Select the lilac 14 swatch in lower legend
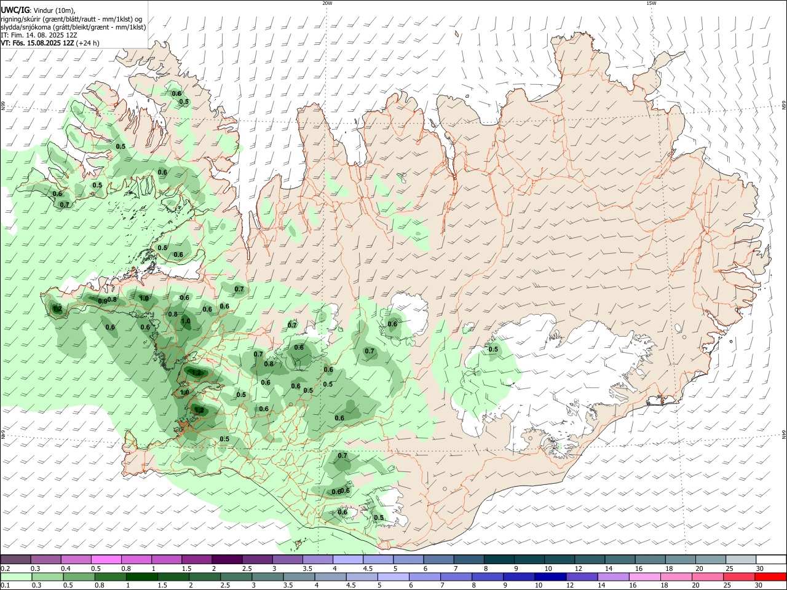Screen dimensions: 787x590 (x=612, y=576)
